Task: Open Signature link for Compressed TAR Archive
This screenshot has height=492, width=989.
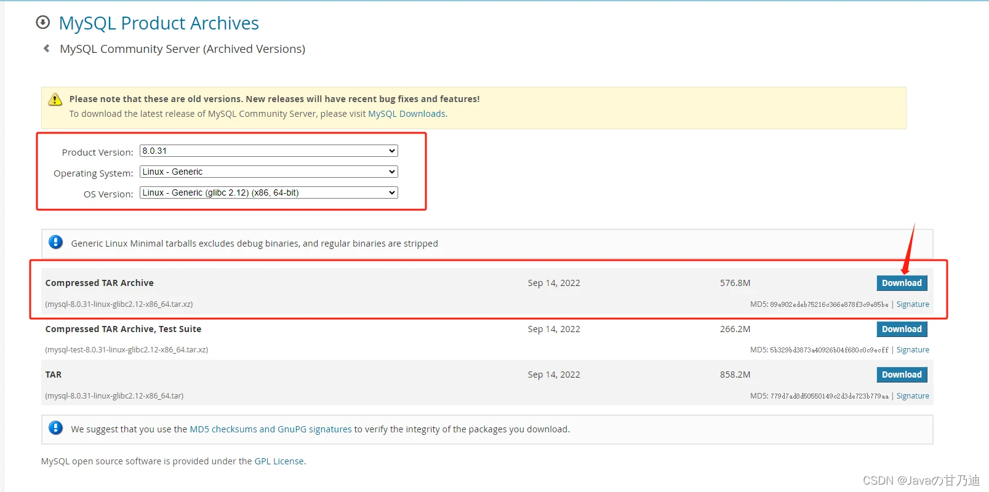Action: coord(913,304)
